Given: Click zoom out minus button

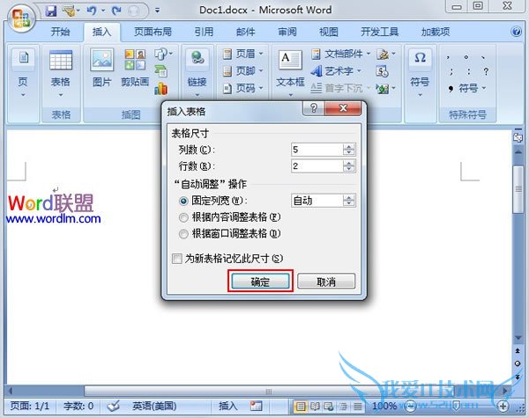Looking at the screenshot, I should pos(411,407).
